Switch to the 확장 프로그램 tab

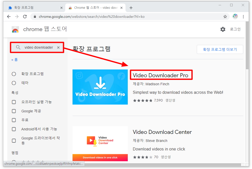34,8
